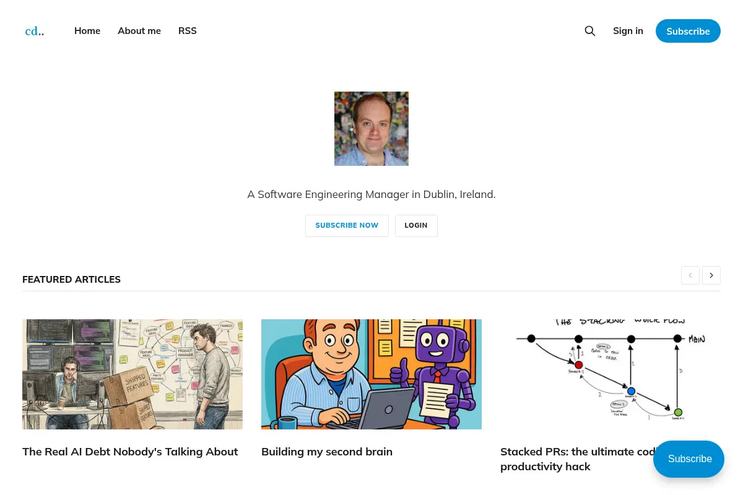Click the blue Subscribe button in header
The height and width of the screenshot is (495, 743).
coord(688,31)
